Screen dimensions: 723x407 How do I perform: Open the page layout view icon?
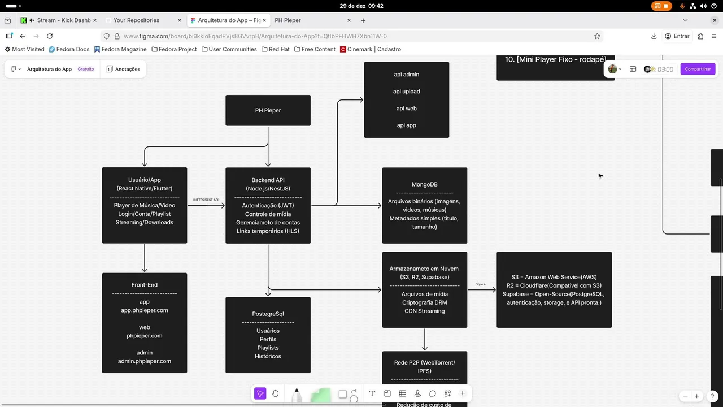click(x=633, y=69)
